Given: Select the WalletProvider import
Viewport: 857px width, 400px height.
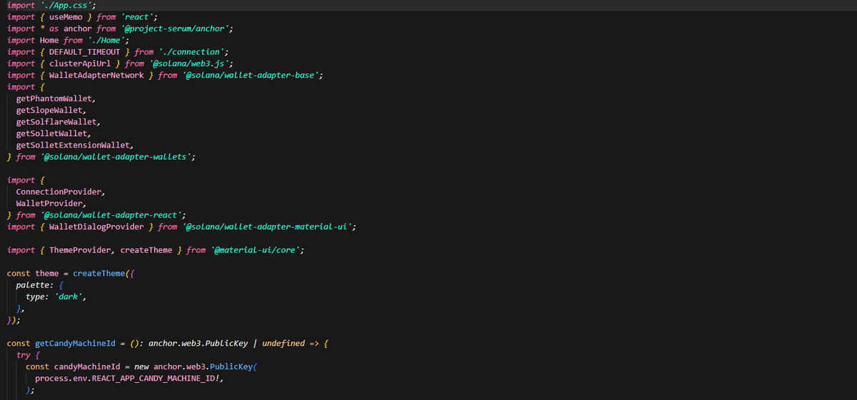Looking at the screenshot, I should click(x=49, y=203).
